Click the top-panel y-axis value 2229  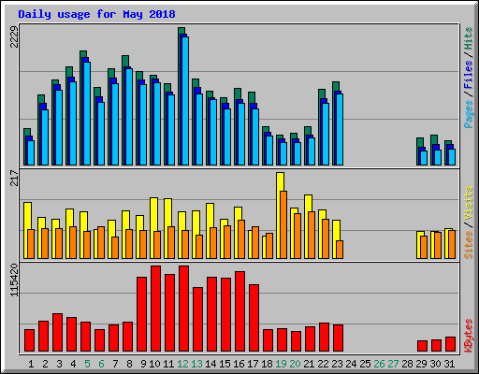tap(14, 36)
